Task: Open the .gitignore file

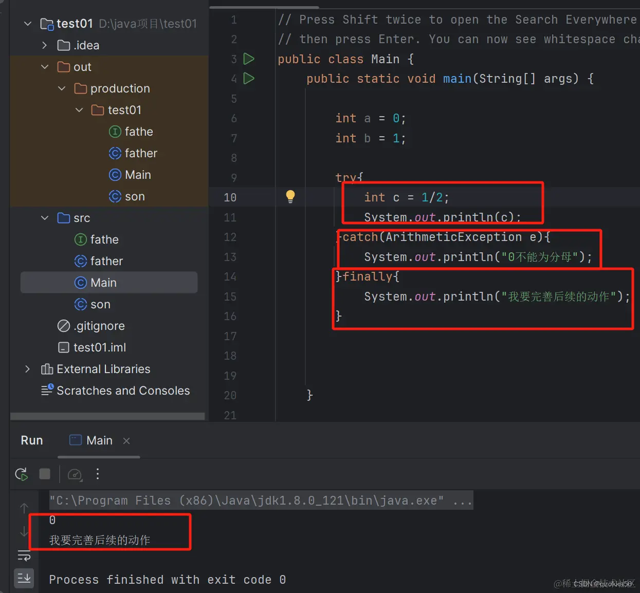Action: [91, 326]
